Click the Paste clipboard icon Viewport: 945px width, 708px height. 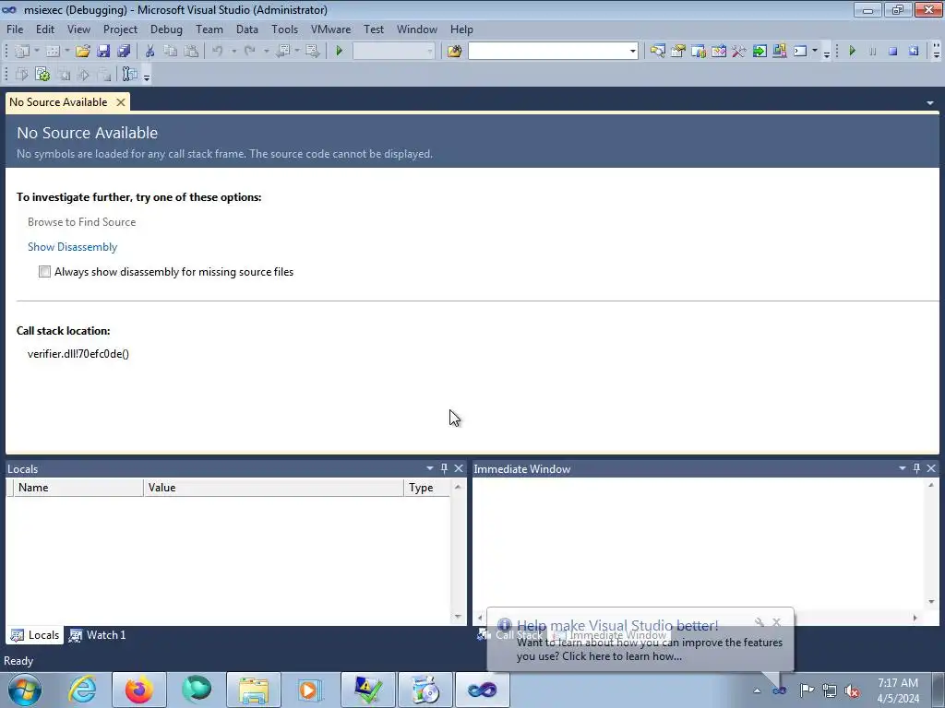click(191, 52)
